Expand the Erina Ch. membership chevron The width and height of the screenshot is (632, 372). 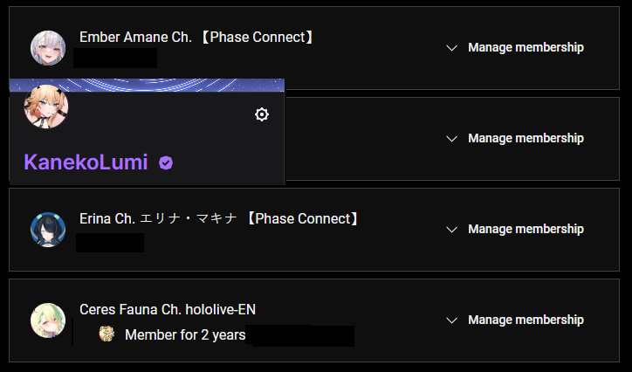pos(452,230)
